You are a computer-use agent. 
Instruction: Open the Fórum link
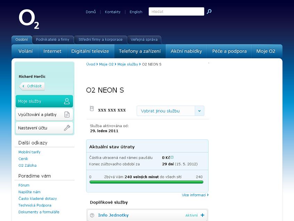[x=24, y=185]
